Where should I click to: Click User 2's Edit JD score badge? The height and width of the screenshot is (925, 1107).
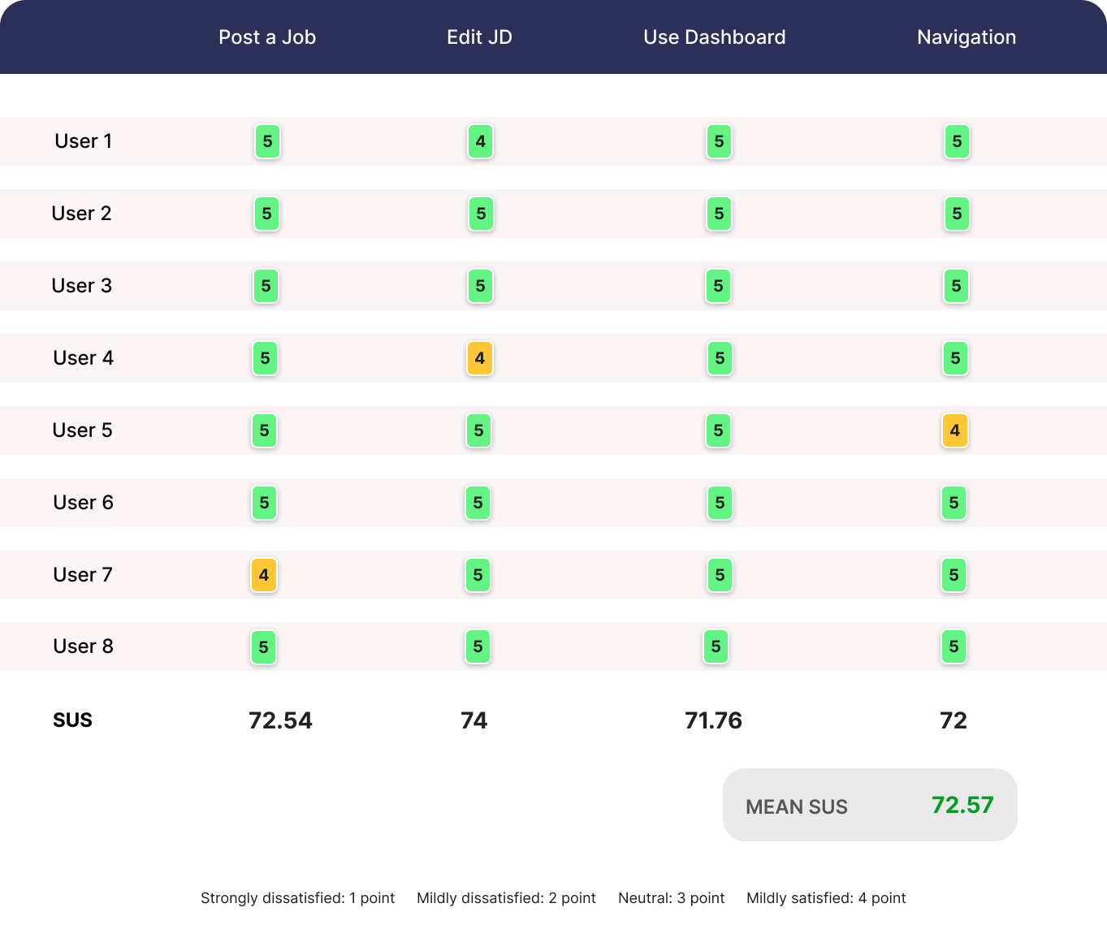[x=481, y=214]
